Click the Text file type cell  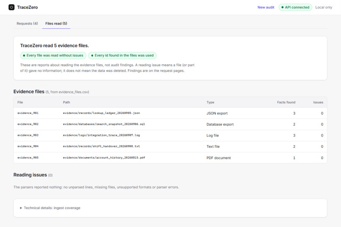click(213, 146)
